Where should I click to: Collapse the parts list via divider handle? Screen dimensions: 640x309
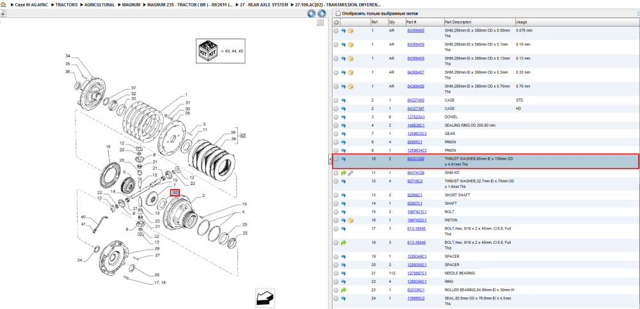click(x=330, y=159)
